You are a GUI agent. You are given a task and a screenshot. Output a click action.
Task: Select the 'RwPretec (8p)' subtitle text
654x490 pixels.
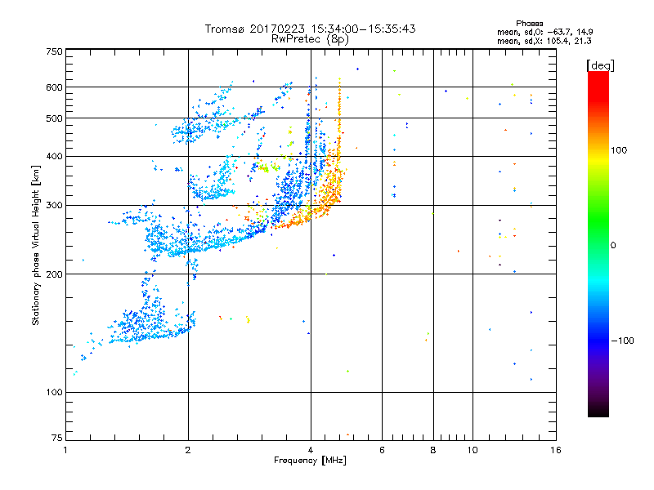[x=310, y=39]
